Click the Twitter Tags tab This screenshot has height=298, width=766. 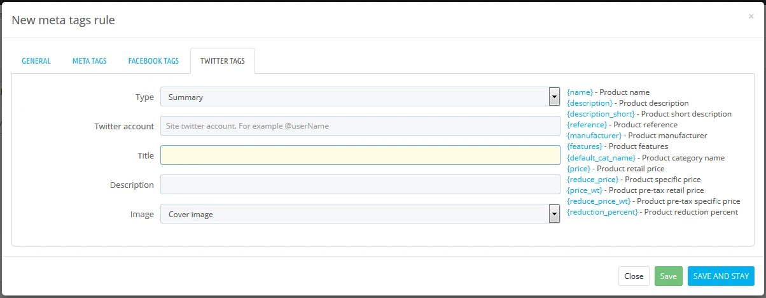point(222,61)
